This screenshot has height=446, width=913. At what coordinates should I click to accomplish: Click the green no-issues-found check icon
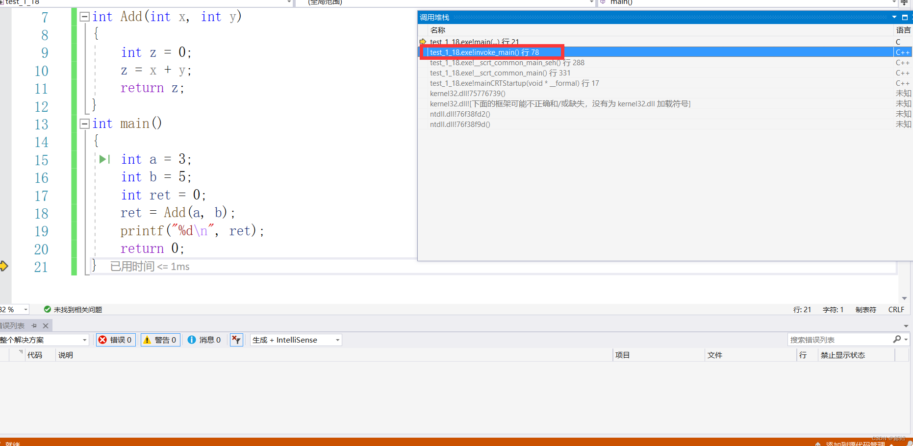click(48, 309)
